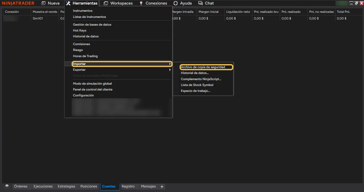Click the PnL realizado bruto column header

[x=266, y=12]
